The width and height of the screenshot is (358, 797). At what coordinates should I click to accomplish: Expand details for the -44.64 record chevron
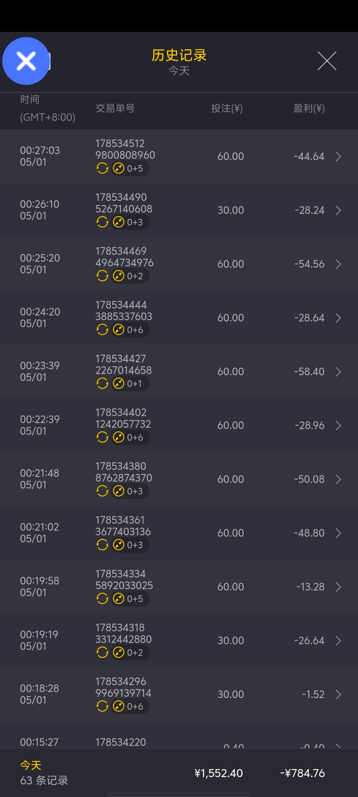pyautogui.click(x=338, y=156)
